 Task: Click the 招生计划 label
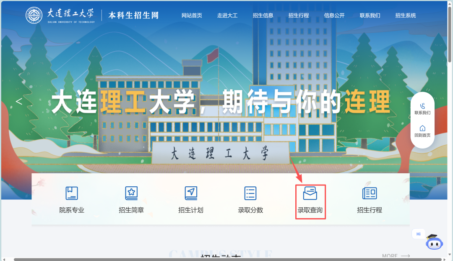click(x=191, y=210)
